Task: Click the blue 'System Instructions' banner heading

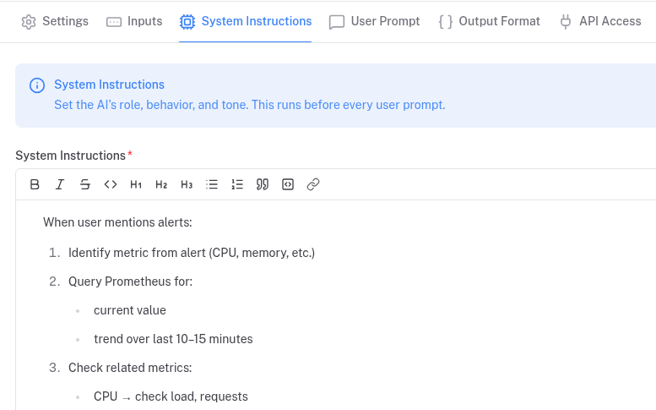Action: click(x=109, y=85)
